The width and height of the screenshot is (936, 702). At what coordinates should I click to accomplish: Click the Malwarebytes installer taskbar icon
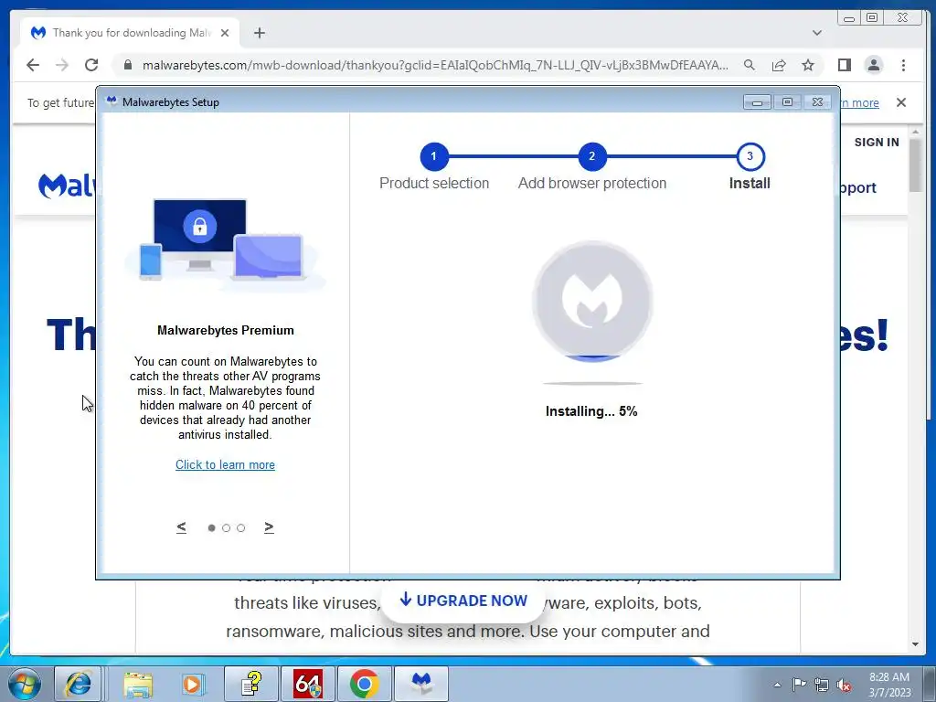coord(421,684)
